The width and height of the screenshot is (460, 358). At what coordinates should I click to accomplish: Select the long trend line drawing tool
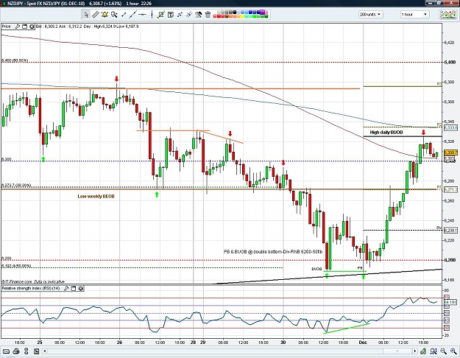click(133, 15)
